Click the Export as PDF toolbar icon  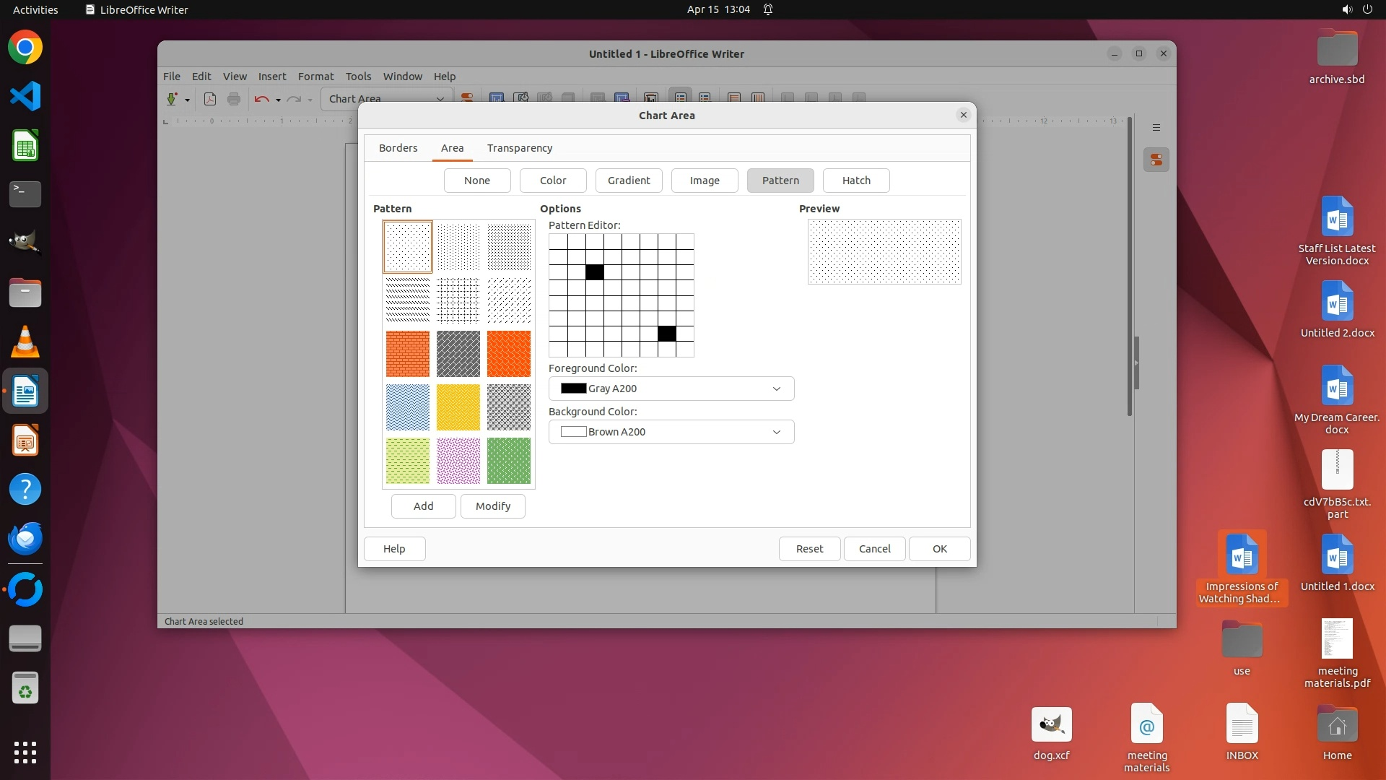coord(210,99)
